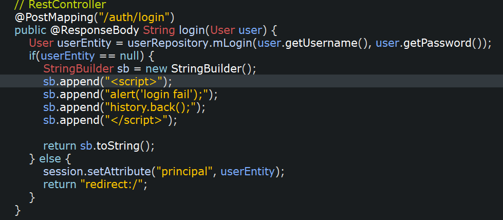Screen dimensions: 503x220
Task: Click the 'else' keyword
Action: pos(50,159)
